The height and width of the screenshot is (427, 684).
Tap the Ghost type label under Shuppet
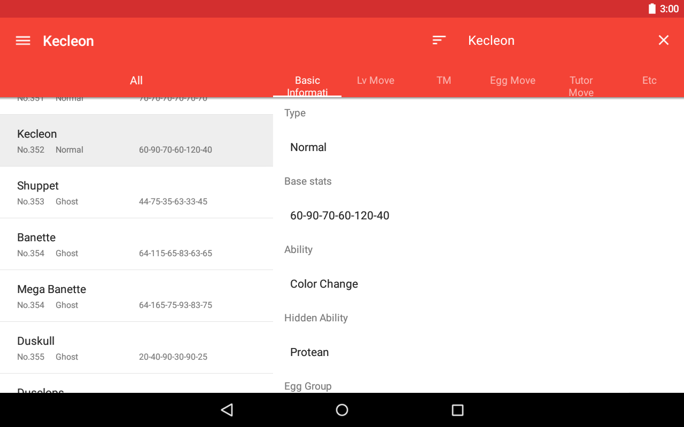pyautogui.click(x=67, y=202)
